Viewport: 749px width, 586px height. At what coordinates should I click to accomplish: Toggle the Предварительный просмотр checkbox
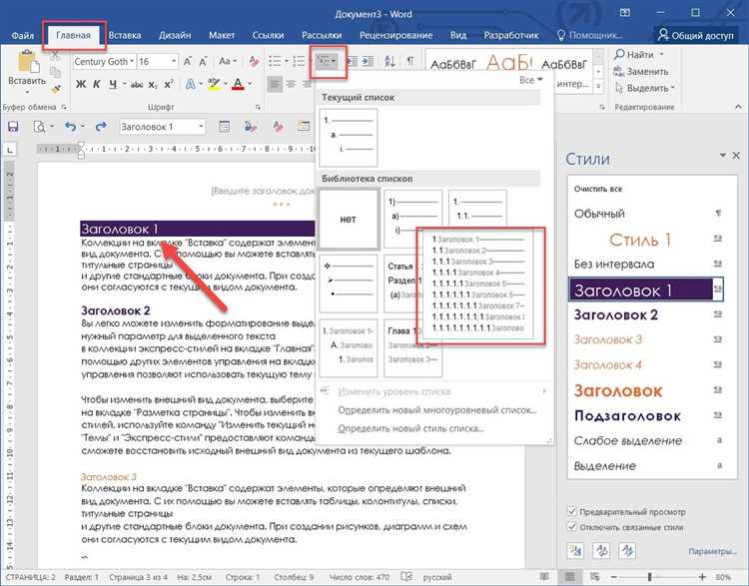(571, 509)
